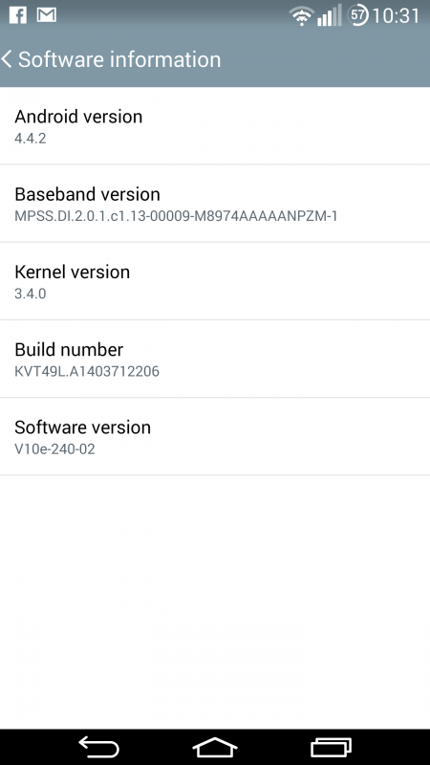430x765 pixels.
Task: Tap the 10:31 clock in status bar
Action: click(396, 15)
